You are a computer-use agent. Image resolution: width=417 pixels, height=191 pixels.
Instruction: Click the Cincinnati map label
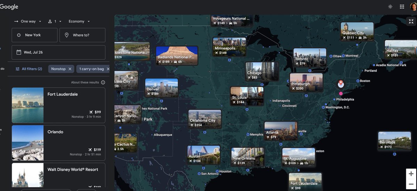(289, 106)
